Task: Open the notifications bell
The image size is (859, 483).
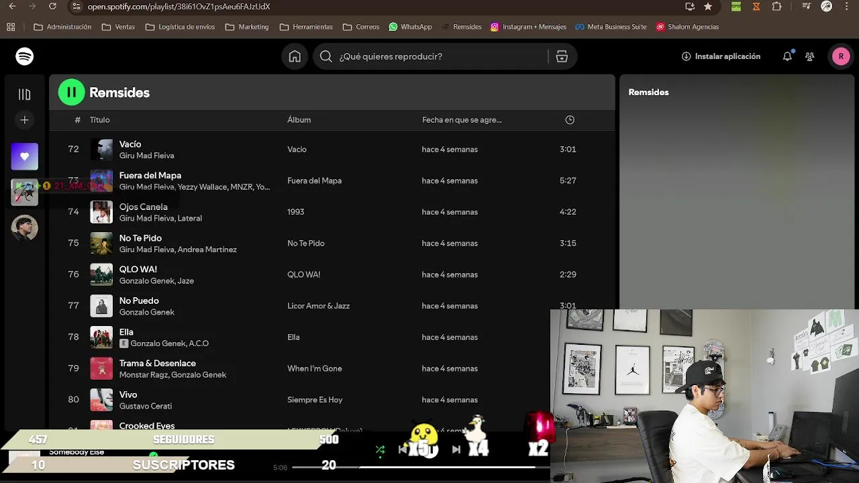Action: tap(787, 56)
